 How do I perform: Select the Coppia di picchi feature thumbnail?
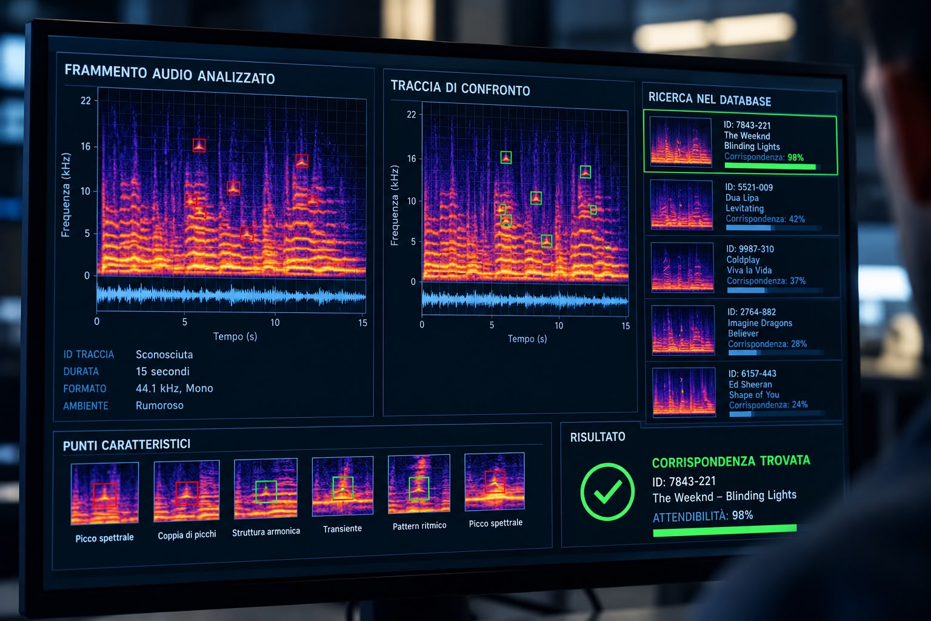186,491
